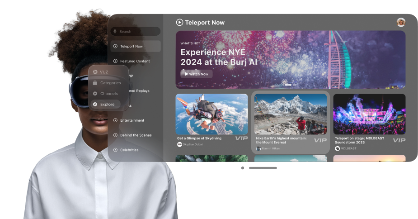Screen dimensions: 418x219
Task: Click the Marvin Hikes channel avatar
Action: 258,148
